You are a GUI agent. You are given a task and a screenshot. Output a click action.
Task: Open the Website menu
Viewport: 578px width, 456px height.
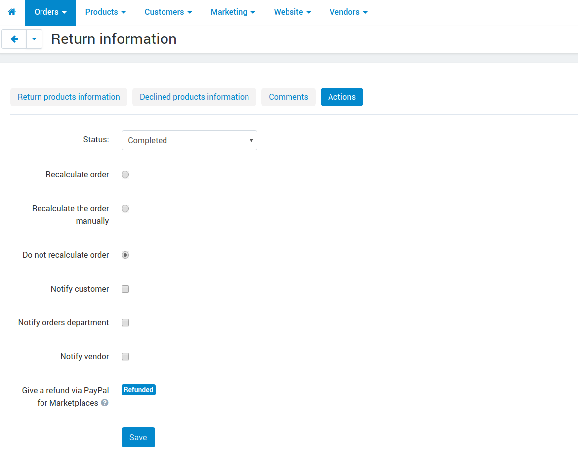(292, 12)
